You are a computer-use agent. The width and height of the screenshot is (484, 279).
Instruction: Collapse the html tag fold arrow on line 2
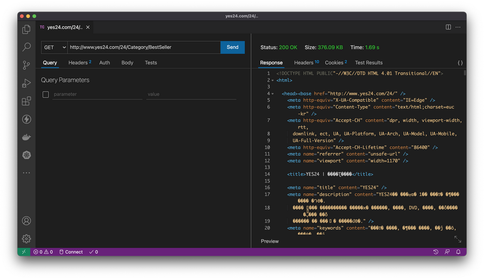pos(273,80)
